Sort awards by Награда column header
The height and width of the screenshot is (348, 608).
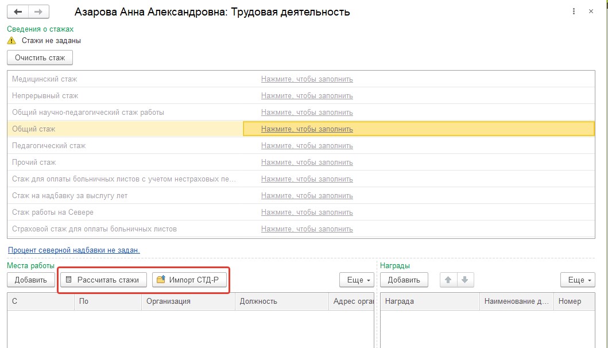click(x=430, y=301)
